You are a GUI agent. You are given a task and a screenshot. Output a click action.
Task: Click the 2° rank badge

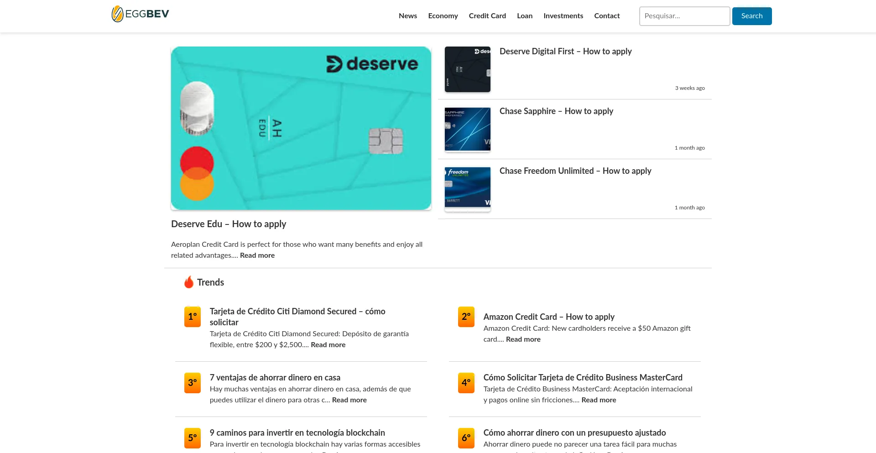point(466,317)
